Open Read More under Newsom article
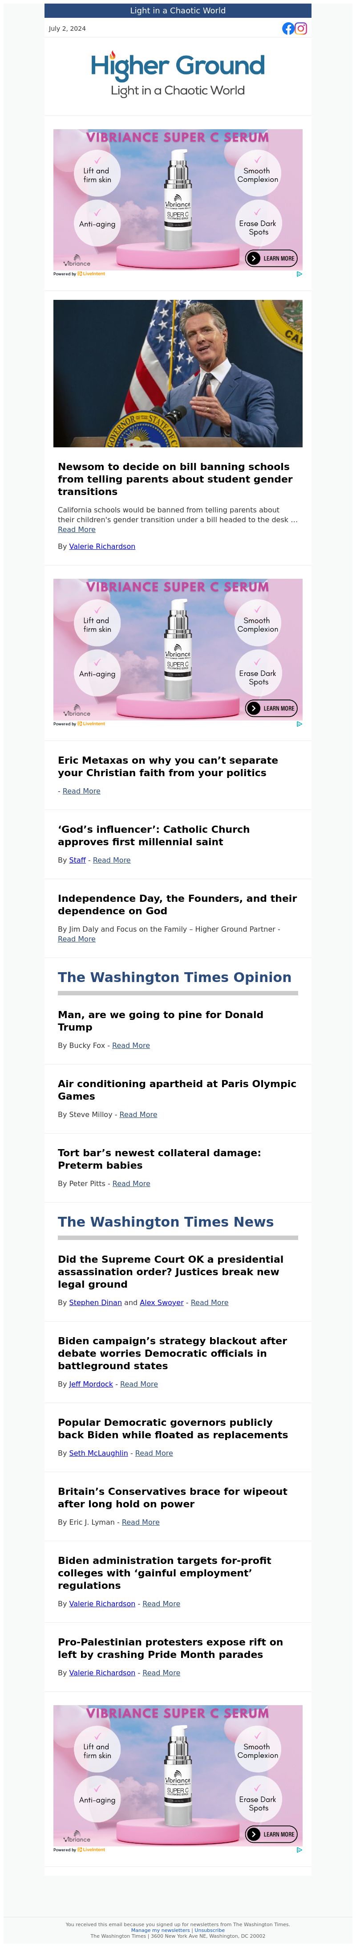The height and width of the screenshot is (1948, 356). point(77,529)
